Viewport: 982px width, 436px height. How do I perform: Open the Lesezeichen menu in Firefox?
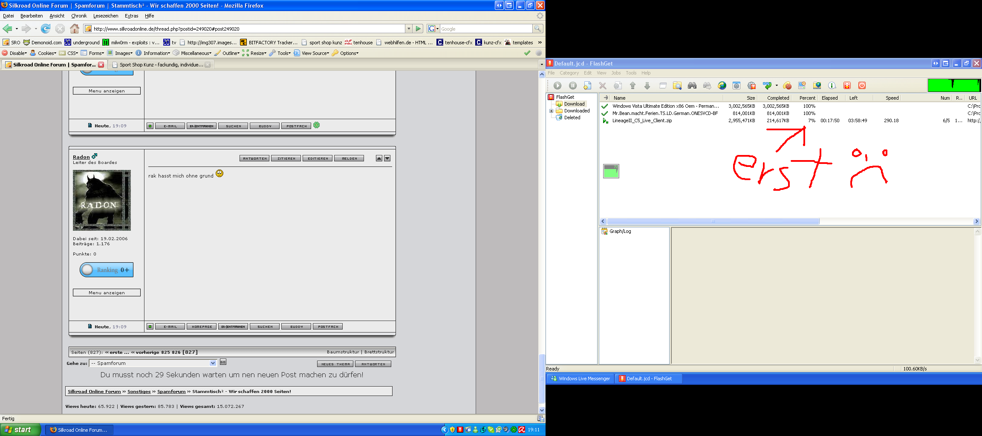pyautogui.click(x=106, y=16)
